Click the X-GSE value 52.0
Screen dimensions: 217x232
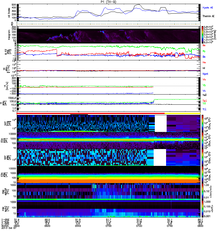click(47, 220)
